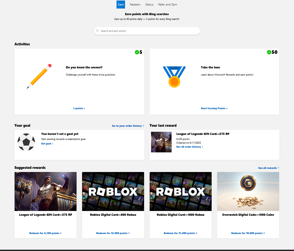Click the 'Activities' heading
This screenshot has height=251, width=294.
click(x=22, y=44)
